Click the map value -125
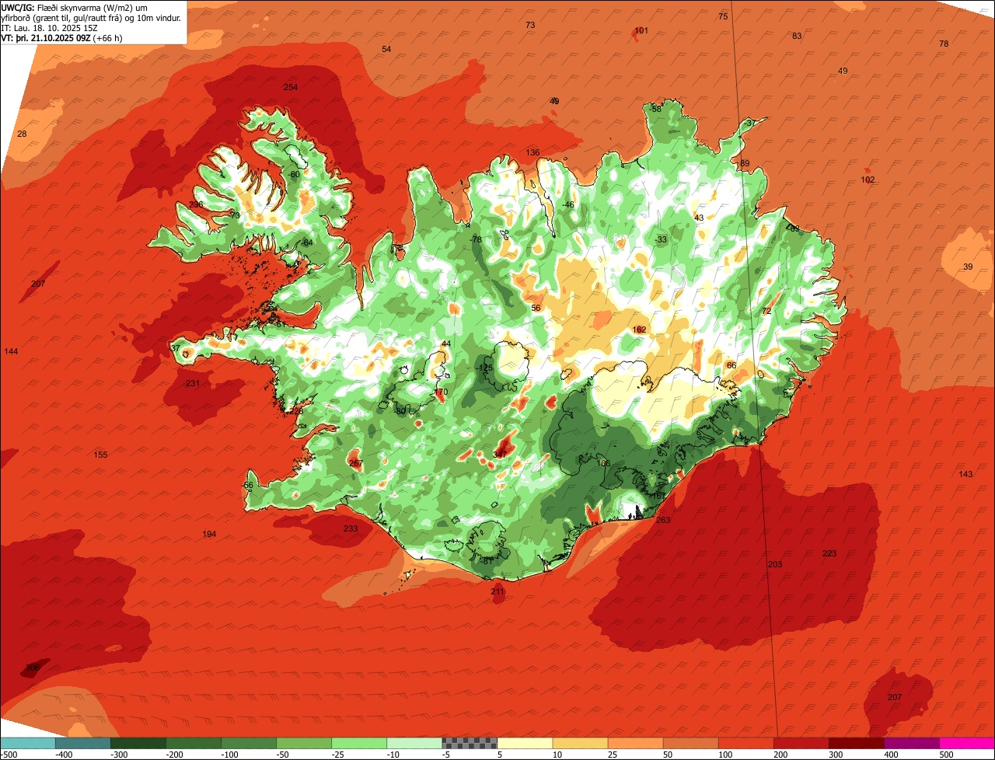Viewport: 995px width, 760px height. 485,368
